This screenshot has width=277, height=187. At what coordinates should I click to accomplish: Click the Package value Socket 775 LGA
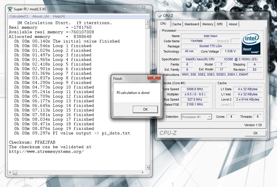click(x=210, y=46)
